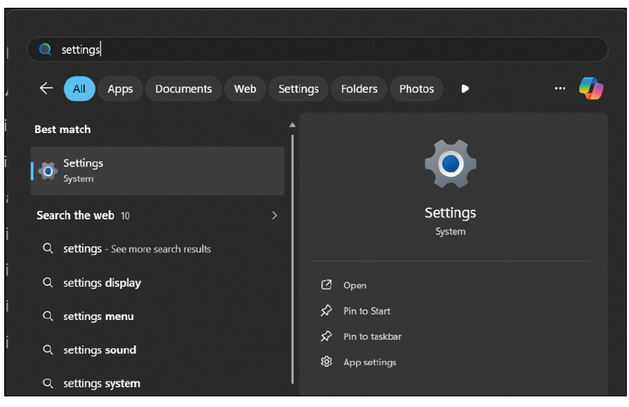This screenshot has width=629, height=407.
Task: Show more filter tabs with arrow
Action: 465,88
